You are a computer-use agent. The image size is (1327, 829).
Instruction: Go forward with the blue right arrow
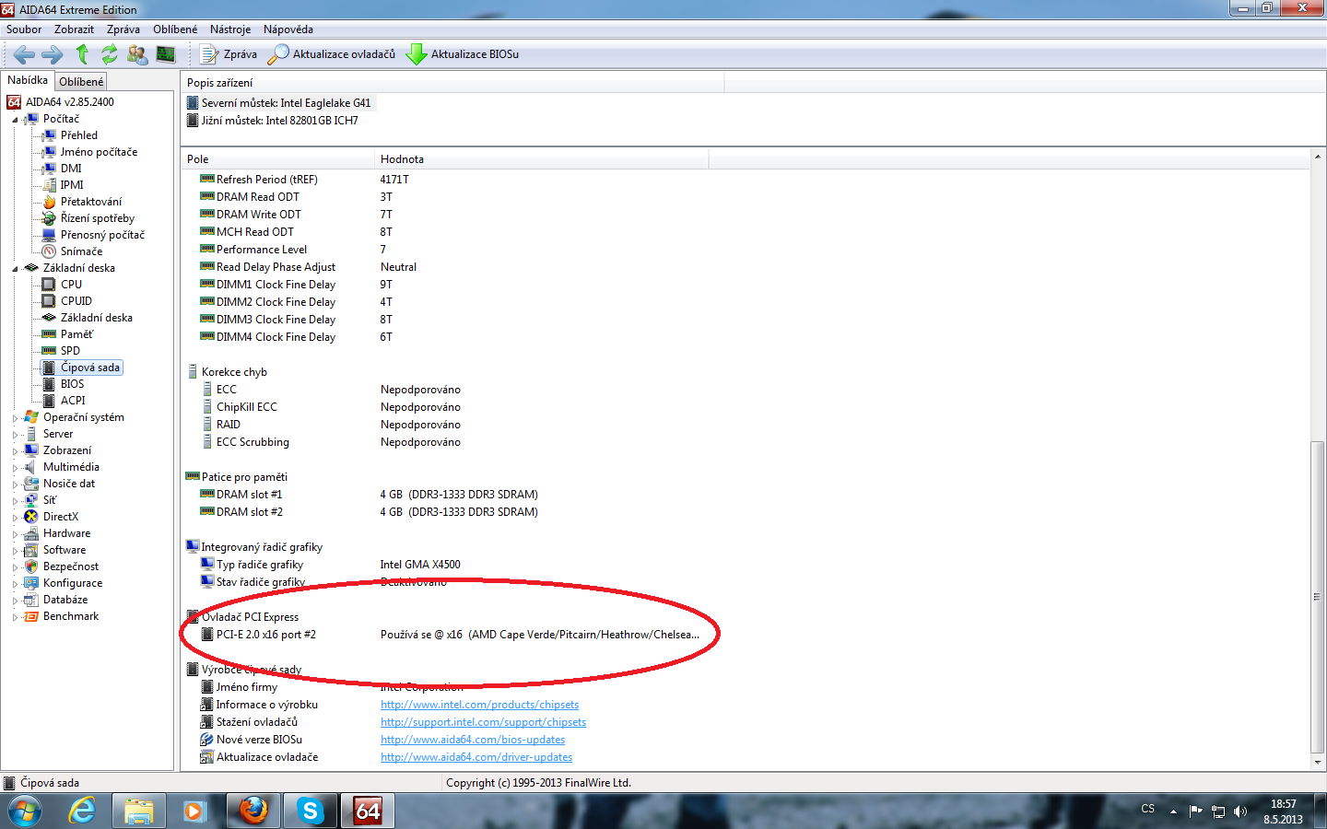(53, 54)
